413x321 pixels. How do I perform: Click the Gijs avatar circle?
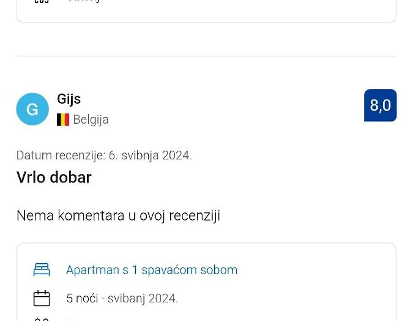pos(33,109)
